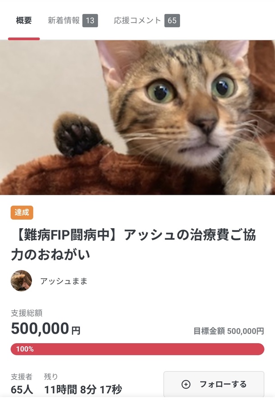The height and width of the screenshot is (400, 275).
Task: Click the 支援者 label
Action: click(22, 377)
